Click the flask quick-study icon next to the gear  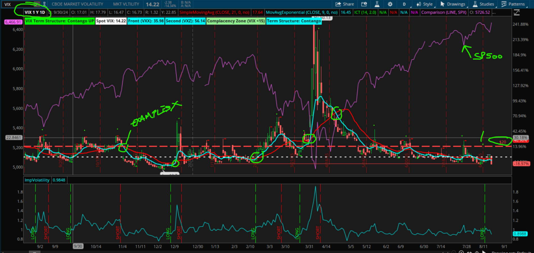377,4
